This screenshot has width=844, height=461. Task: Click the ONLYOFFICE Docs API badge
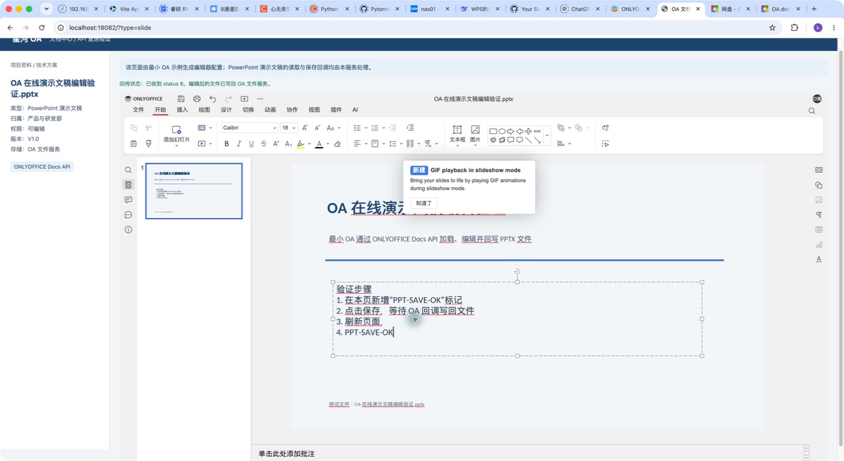click(x=42, y=167)
